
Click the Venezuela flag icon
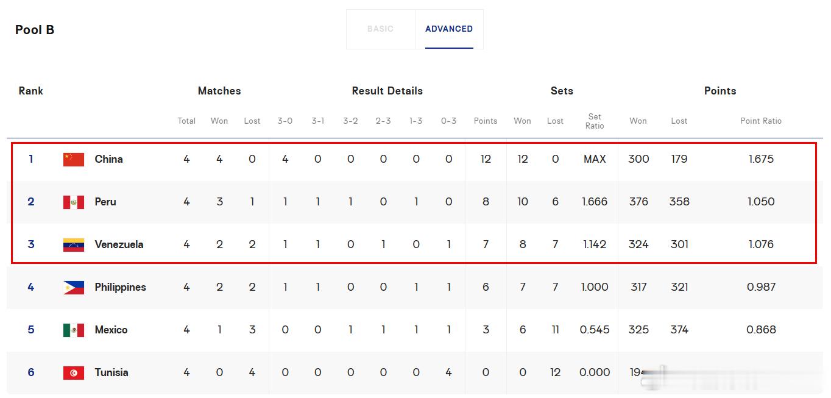(74, 245)
